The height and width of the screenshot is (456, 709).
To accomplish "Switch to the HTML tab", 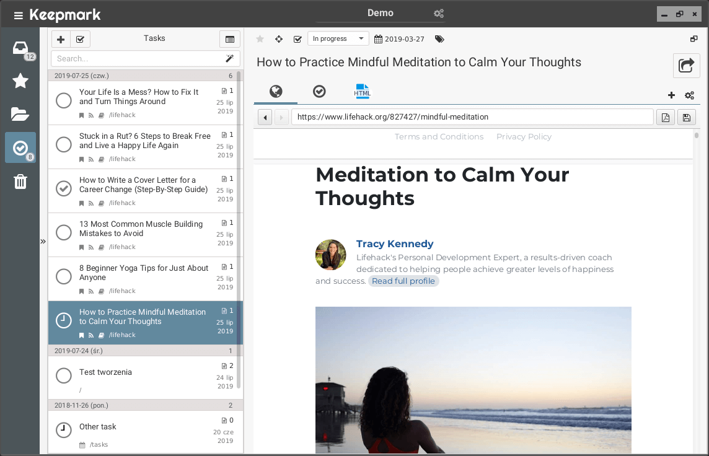I will coord(362,92).
